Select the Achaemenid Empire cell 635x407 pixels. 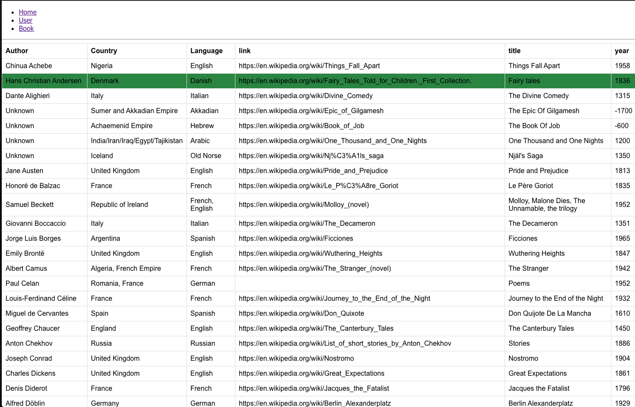click(137, 126)
